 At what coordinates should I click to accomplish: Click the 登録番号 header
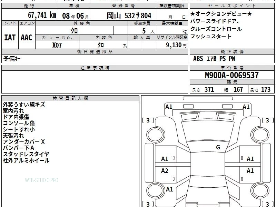pyautogui.click(x=124, y=6)
